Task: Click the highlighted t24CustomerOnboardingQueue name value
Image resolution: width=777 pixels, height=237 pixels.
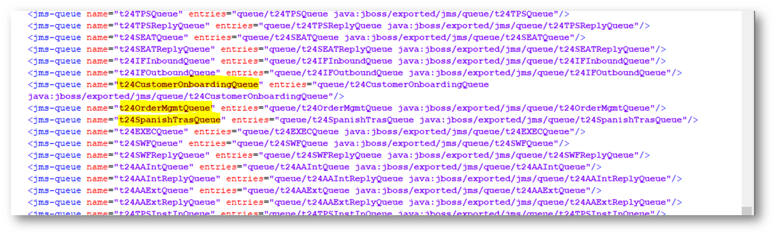Action: click(189, 85)
